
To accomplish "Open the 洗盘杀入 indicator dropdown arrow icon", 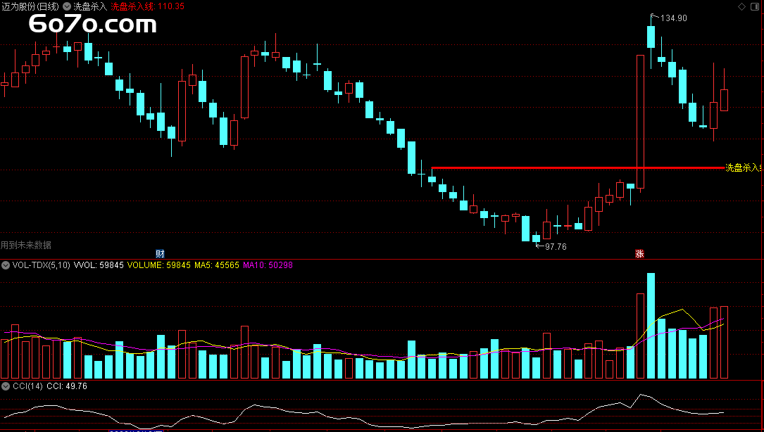I will 67,6.
